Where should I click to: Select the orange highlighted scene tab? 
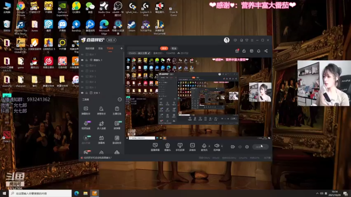point(110,49)
